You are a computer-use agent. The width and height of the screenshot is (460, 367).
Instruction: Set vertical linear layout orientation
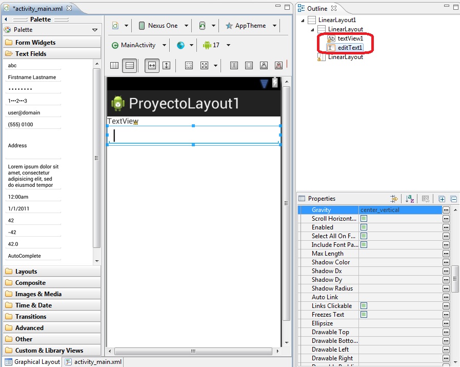click(129, 66)
